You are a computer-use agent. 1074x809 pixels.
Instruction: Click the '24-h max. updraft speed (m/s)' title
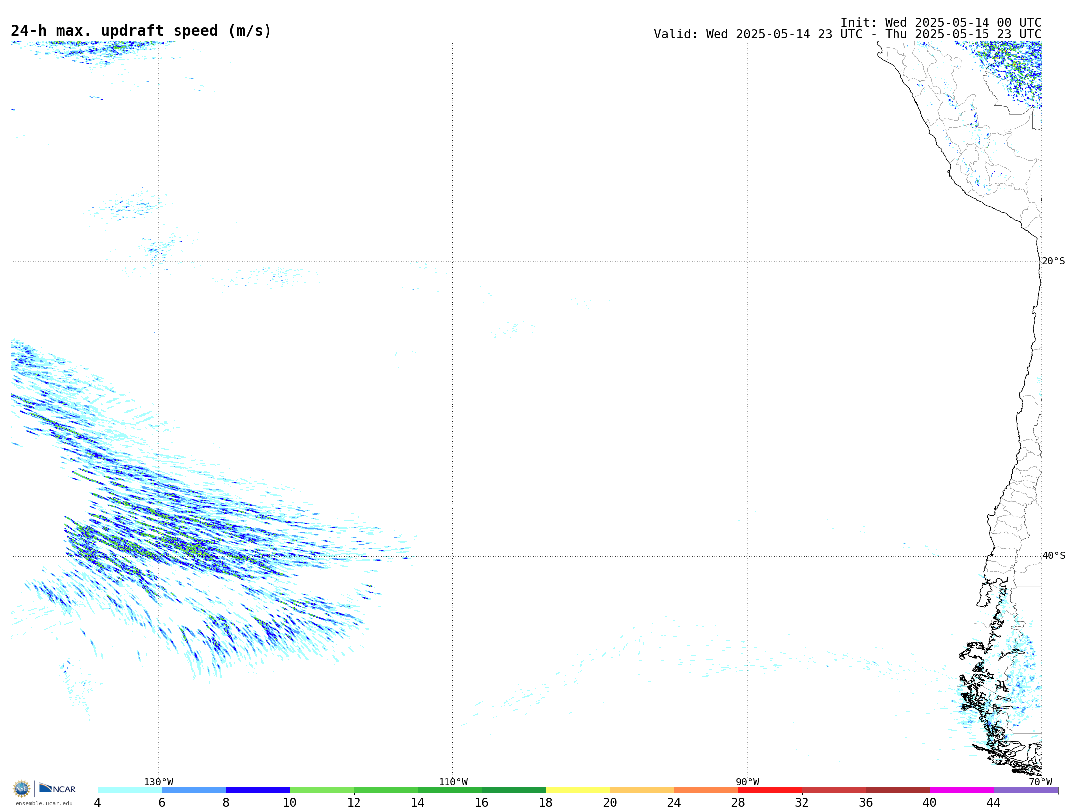tap(141, 31)
